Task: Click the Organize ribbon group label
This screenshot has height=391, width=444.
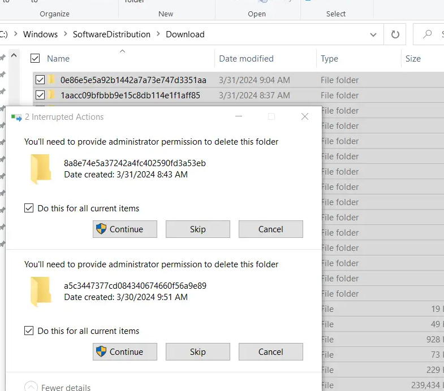Action: 55,14
